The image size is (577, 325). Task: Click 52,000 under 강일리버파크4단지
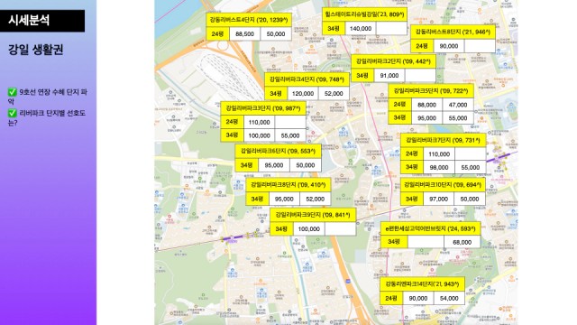click(x=334, y=94)
